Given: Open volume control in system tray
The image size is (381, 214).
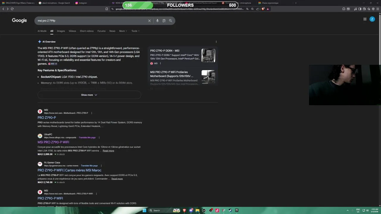Looking at the screenshot, I should tap(367, 210).
